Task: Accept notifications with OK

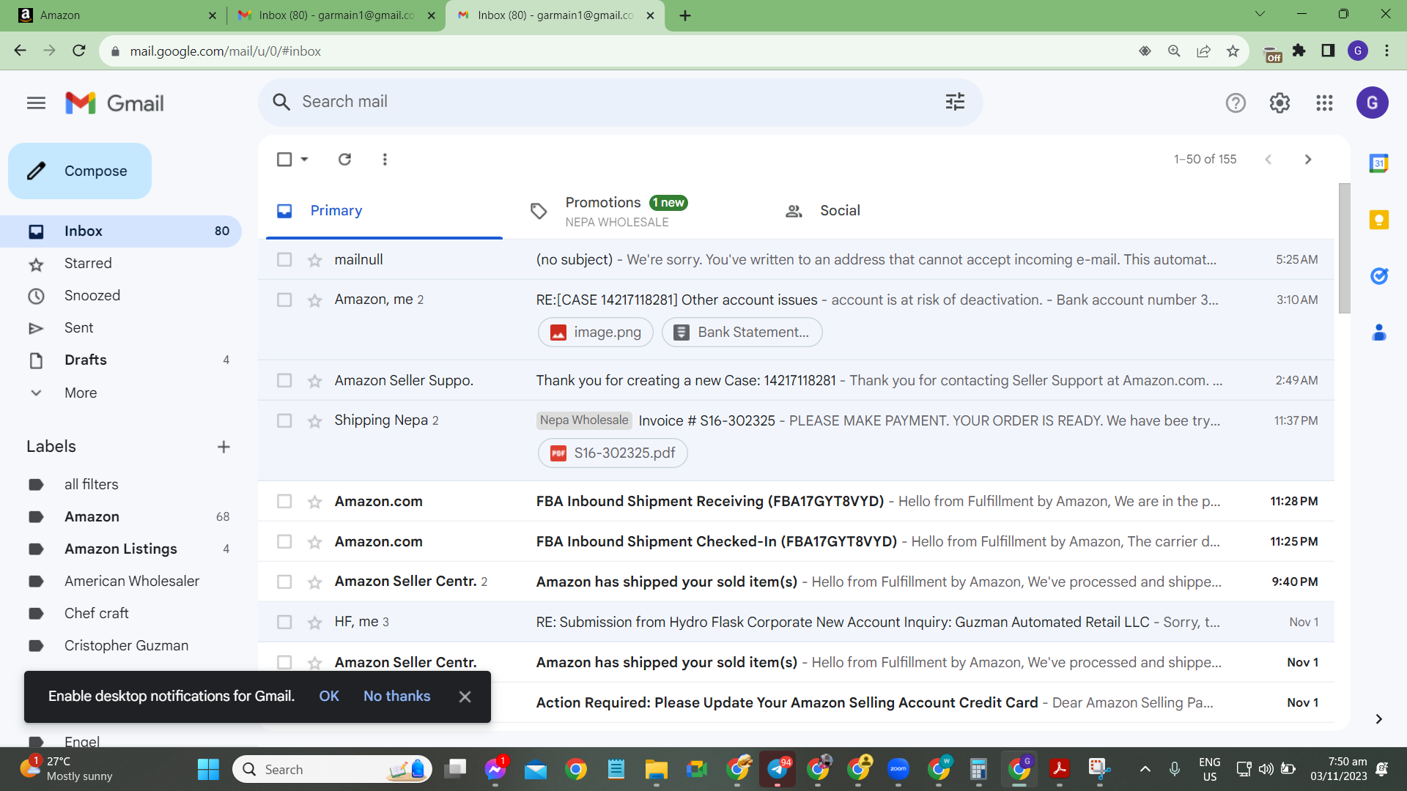Action: (x=328, y=697)
